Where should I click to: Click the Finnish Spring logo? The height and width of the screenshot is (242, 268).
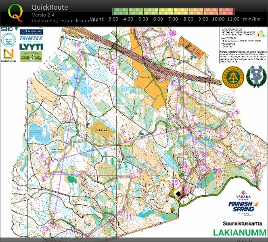point(241,205)
